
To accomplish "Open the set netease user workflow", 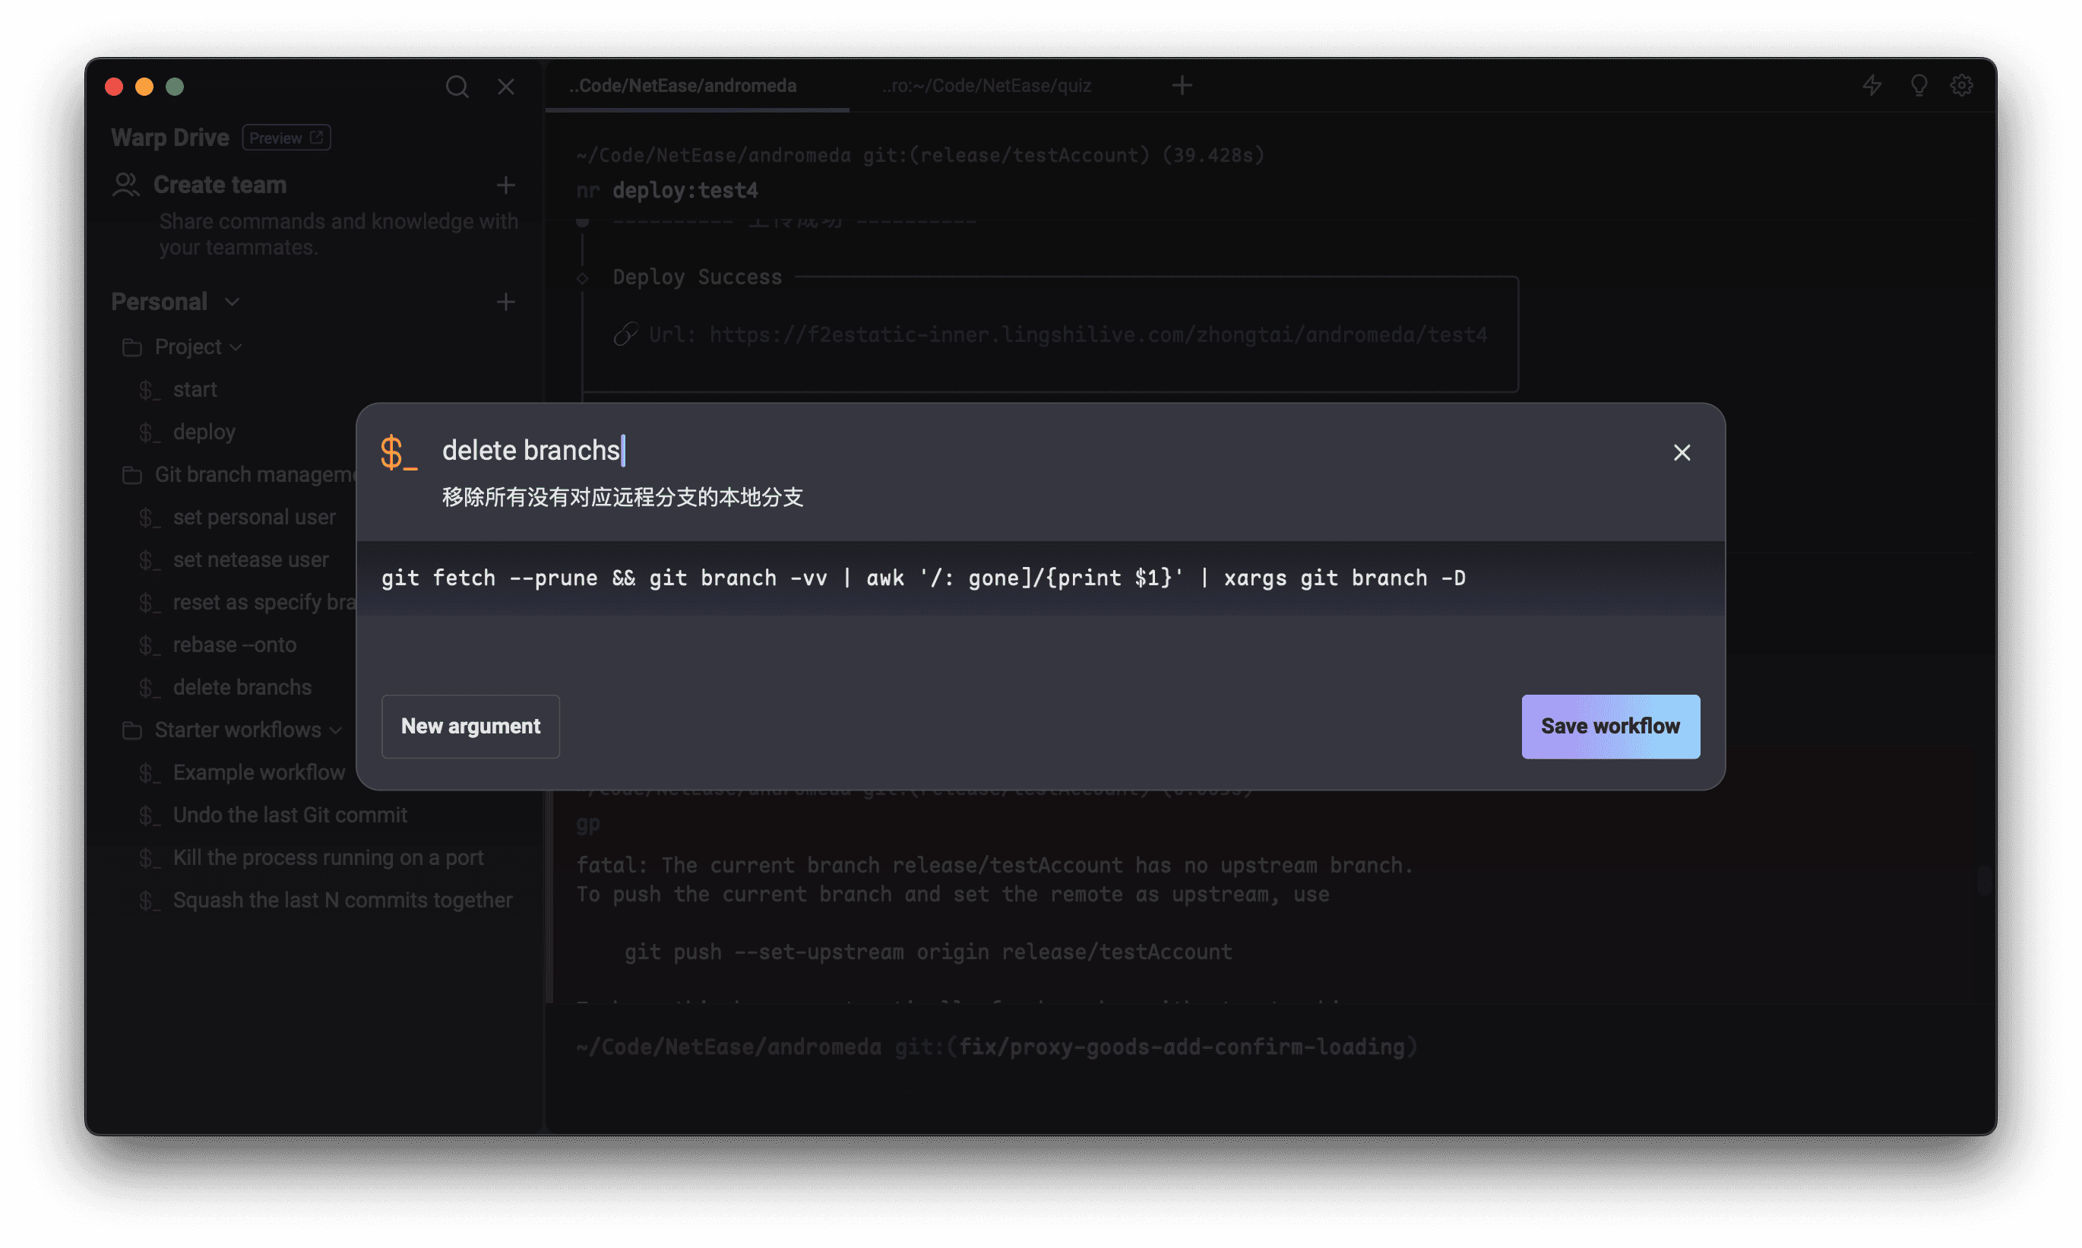I will (251, 560).
